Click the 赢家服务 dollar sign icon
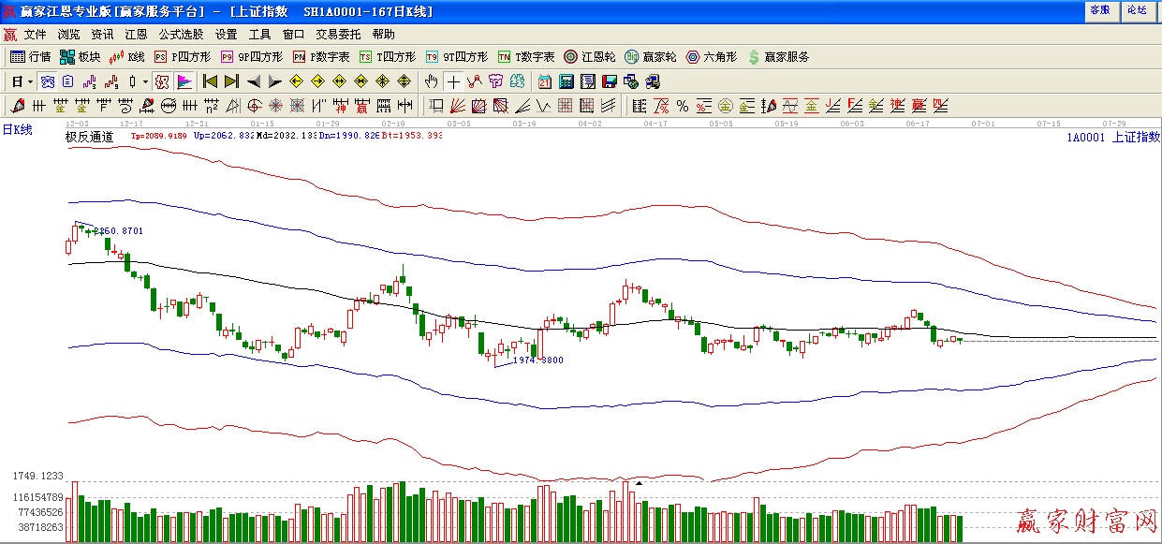Image resolution: width=1162 pixels, height=544 pixels. point(779,57)
